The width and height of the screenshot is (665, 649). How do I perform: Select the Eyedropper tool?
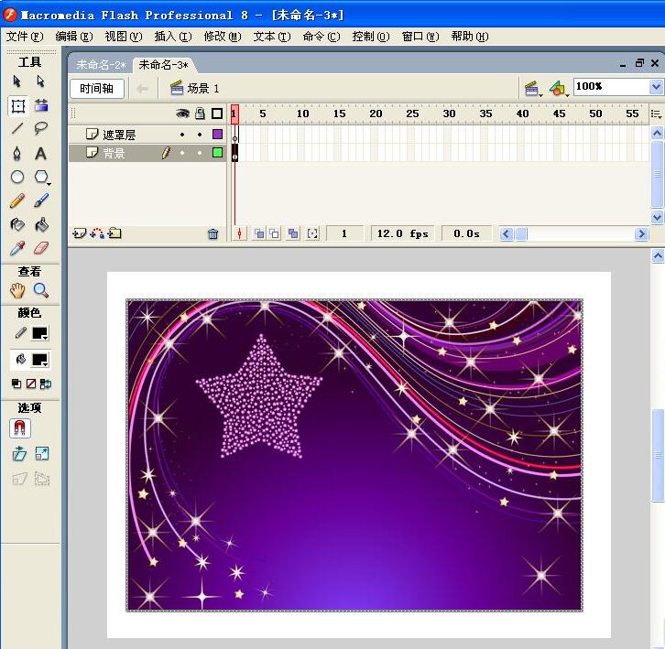[17, 248]
